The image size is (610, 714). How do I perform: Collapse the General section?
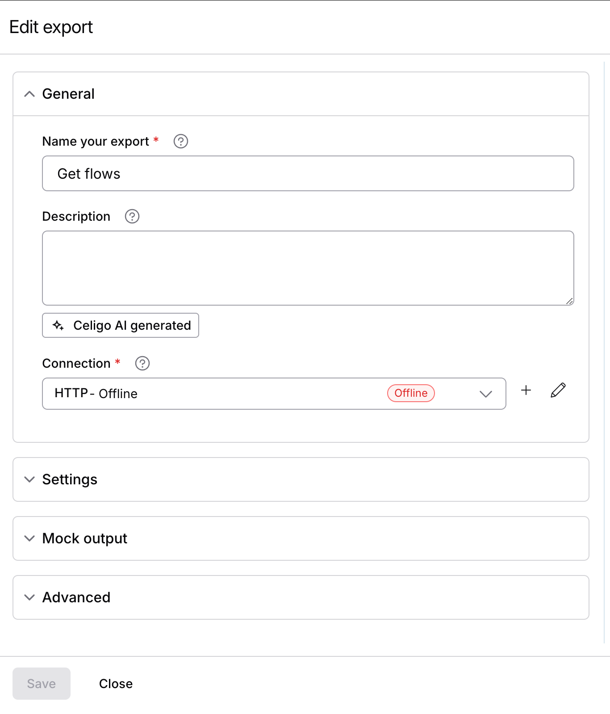pos(29,94)
